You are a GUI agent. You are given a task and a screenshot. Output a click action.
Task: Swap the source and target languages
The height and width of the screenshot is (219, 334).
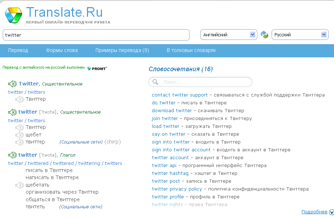[264, 35]
